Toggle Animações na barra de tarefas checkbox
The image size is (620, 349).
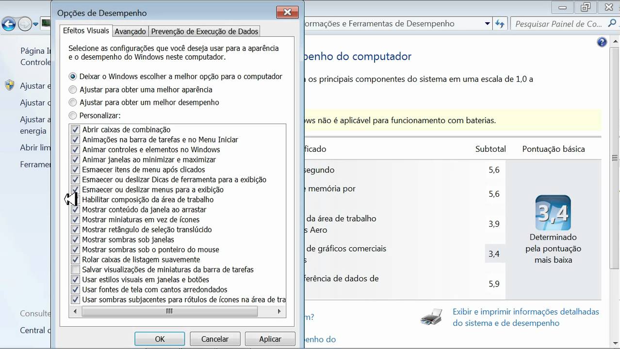tap(75, 140)
